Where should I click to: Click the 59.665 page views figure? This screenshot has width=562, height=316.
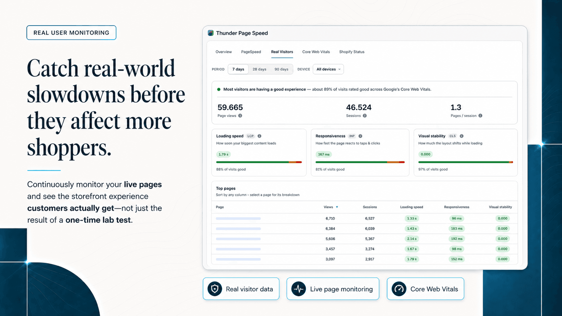[x=230, y=107]
